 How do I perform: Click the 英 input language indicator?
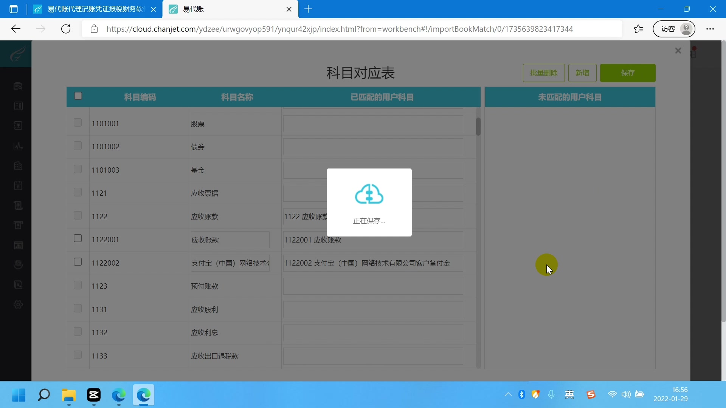(569, 395)
